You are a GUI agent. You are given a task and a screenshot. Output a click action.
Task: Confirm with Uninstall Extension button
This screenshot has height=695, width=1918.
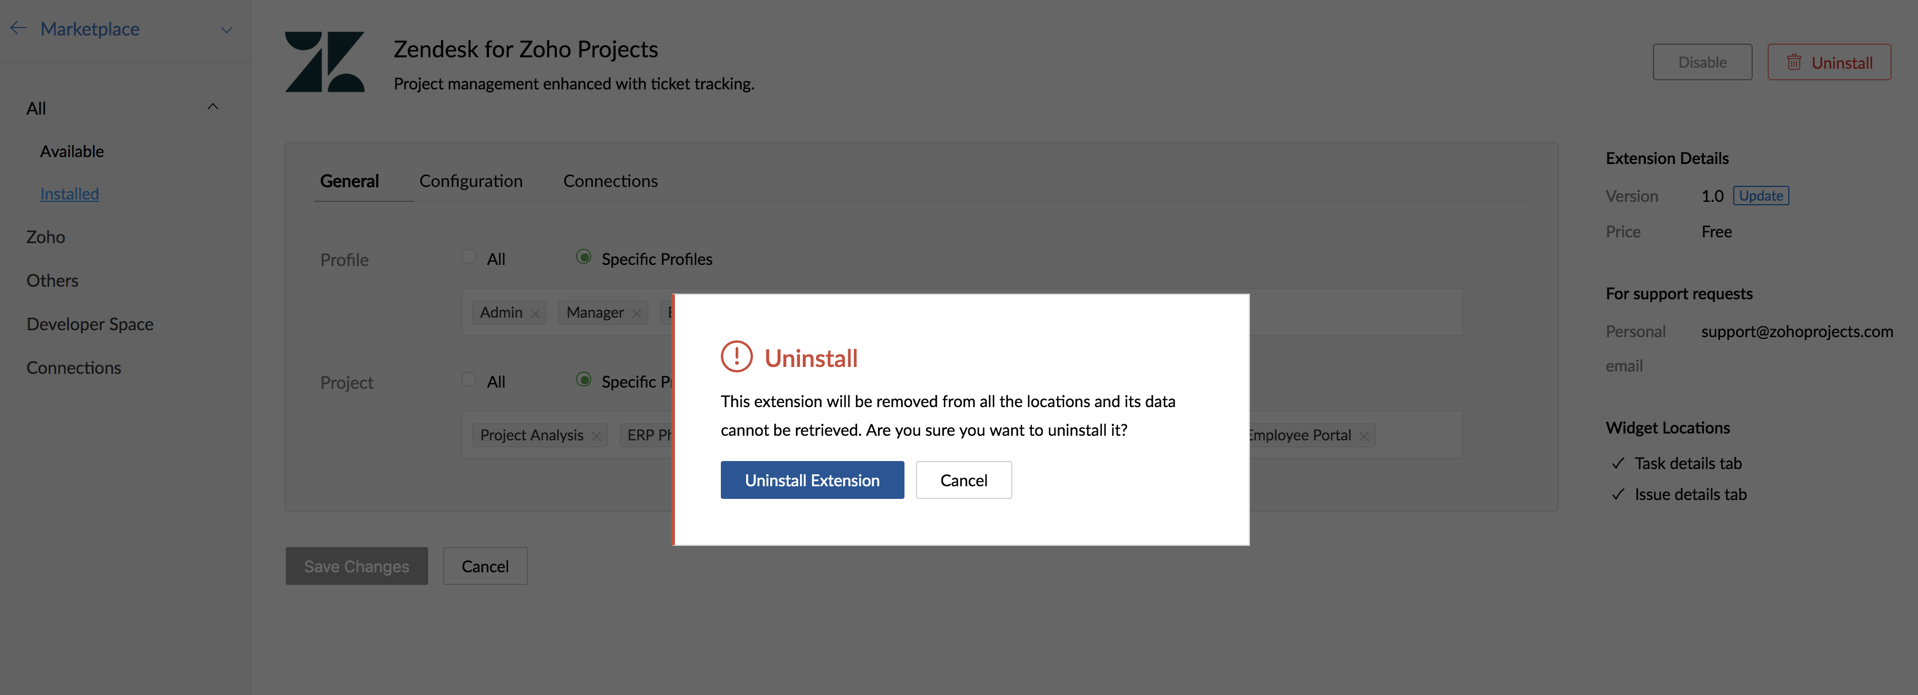pyautogui.click(x=812, y=480)
